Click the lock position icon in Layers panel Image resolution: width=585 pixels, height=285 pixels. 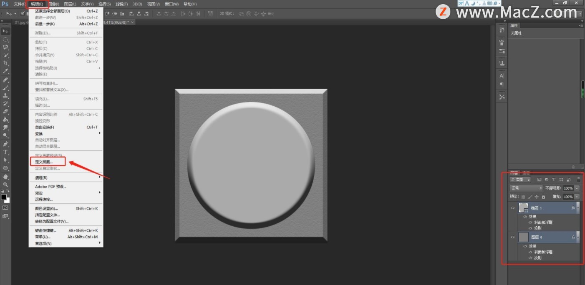pos(537,197)
